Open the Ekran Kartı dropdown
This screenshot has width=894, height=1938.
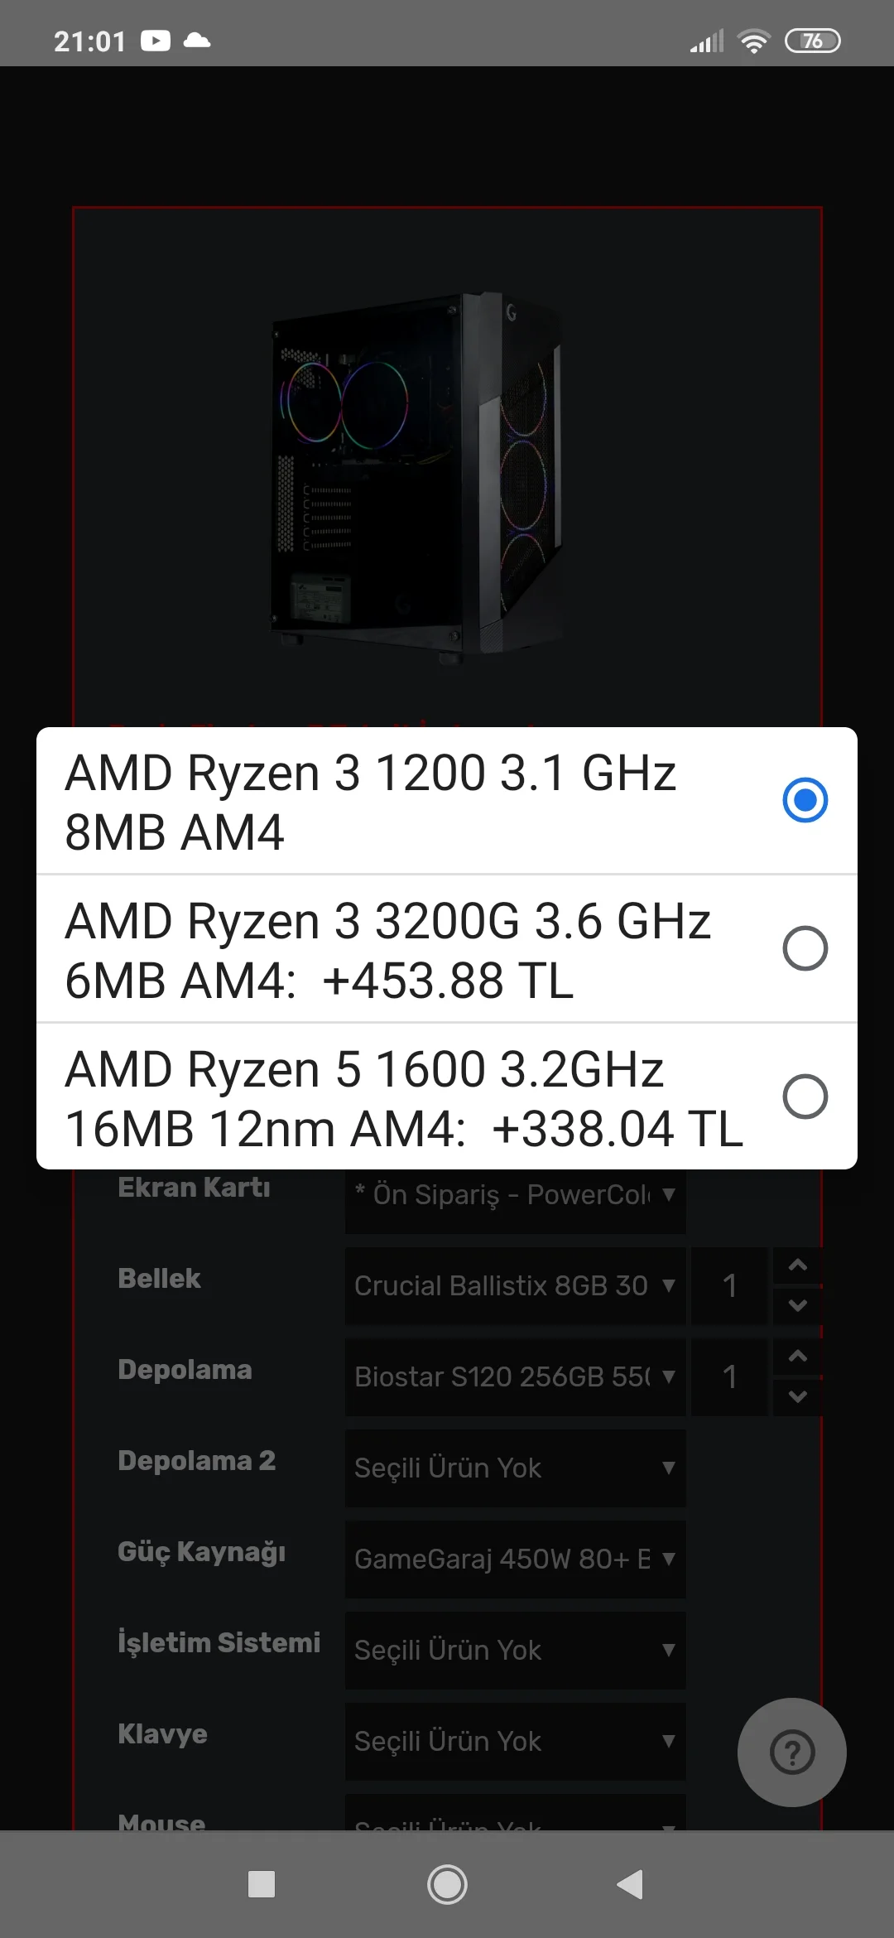(515, 1195)
